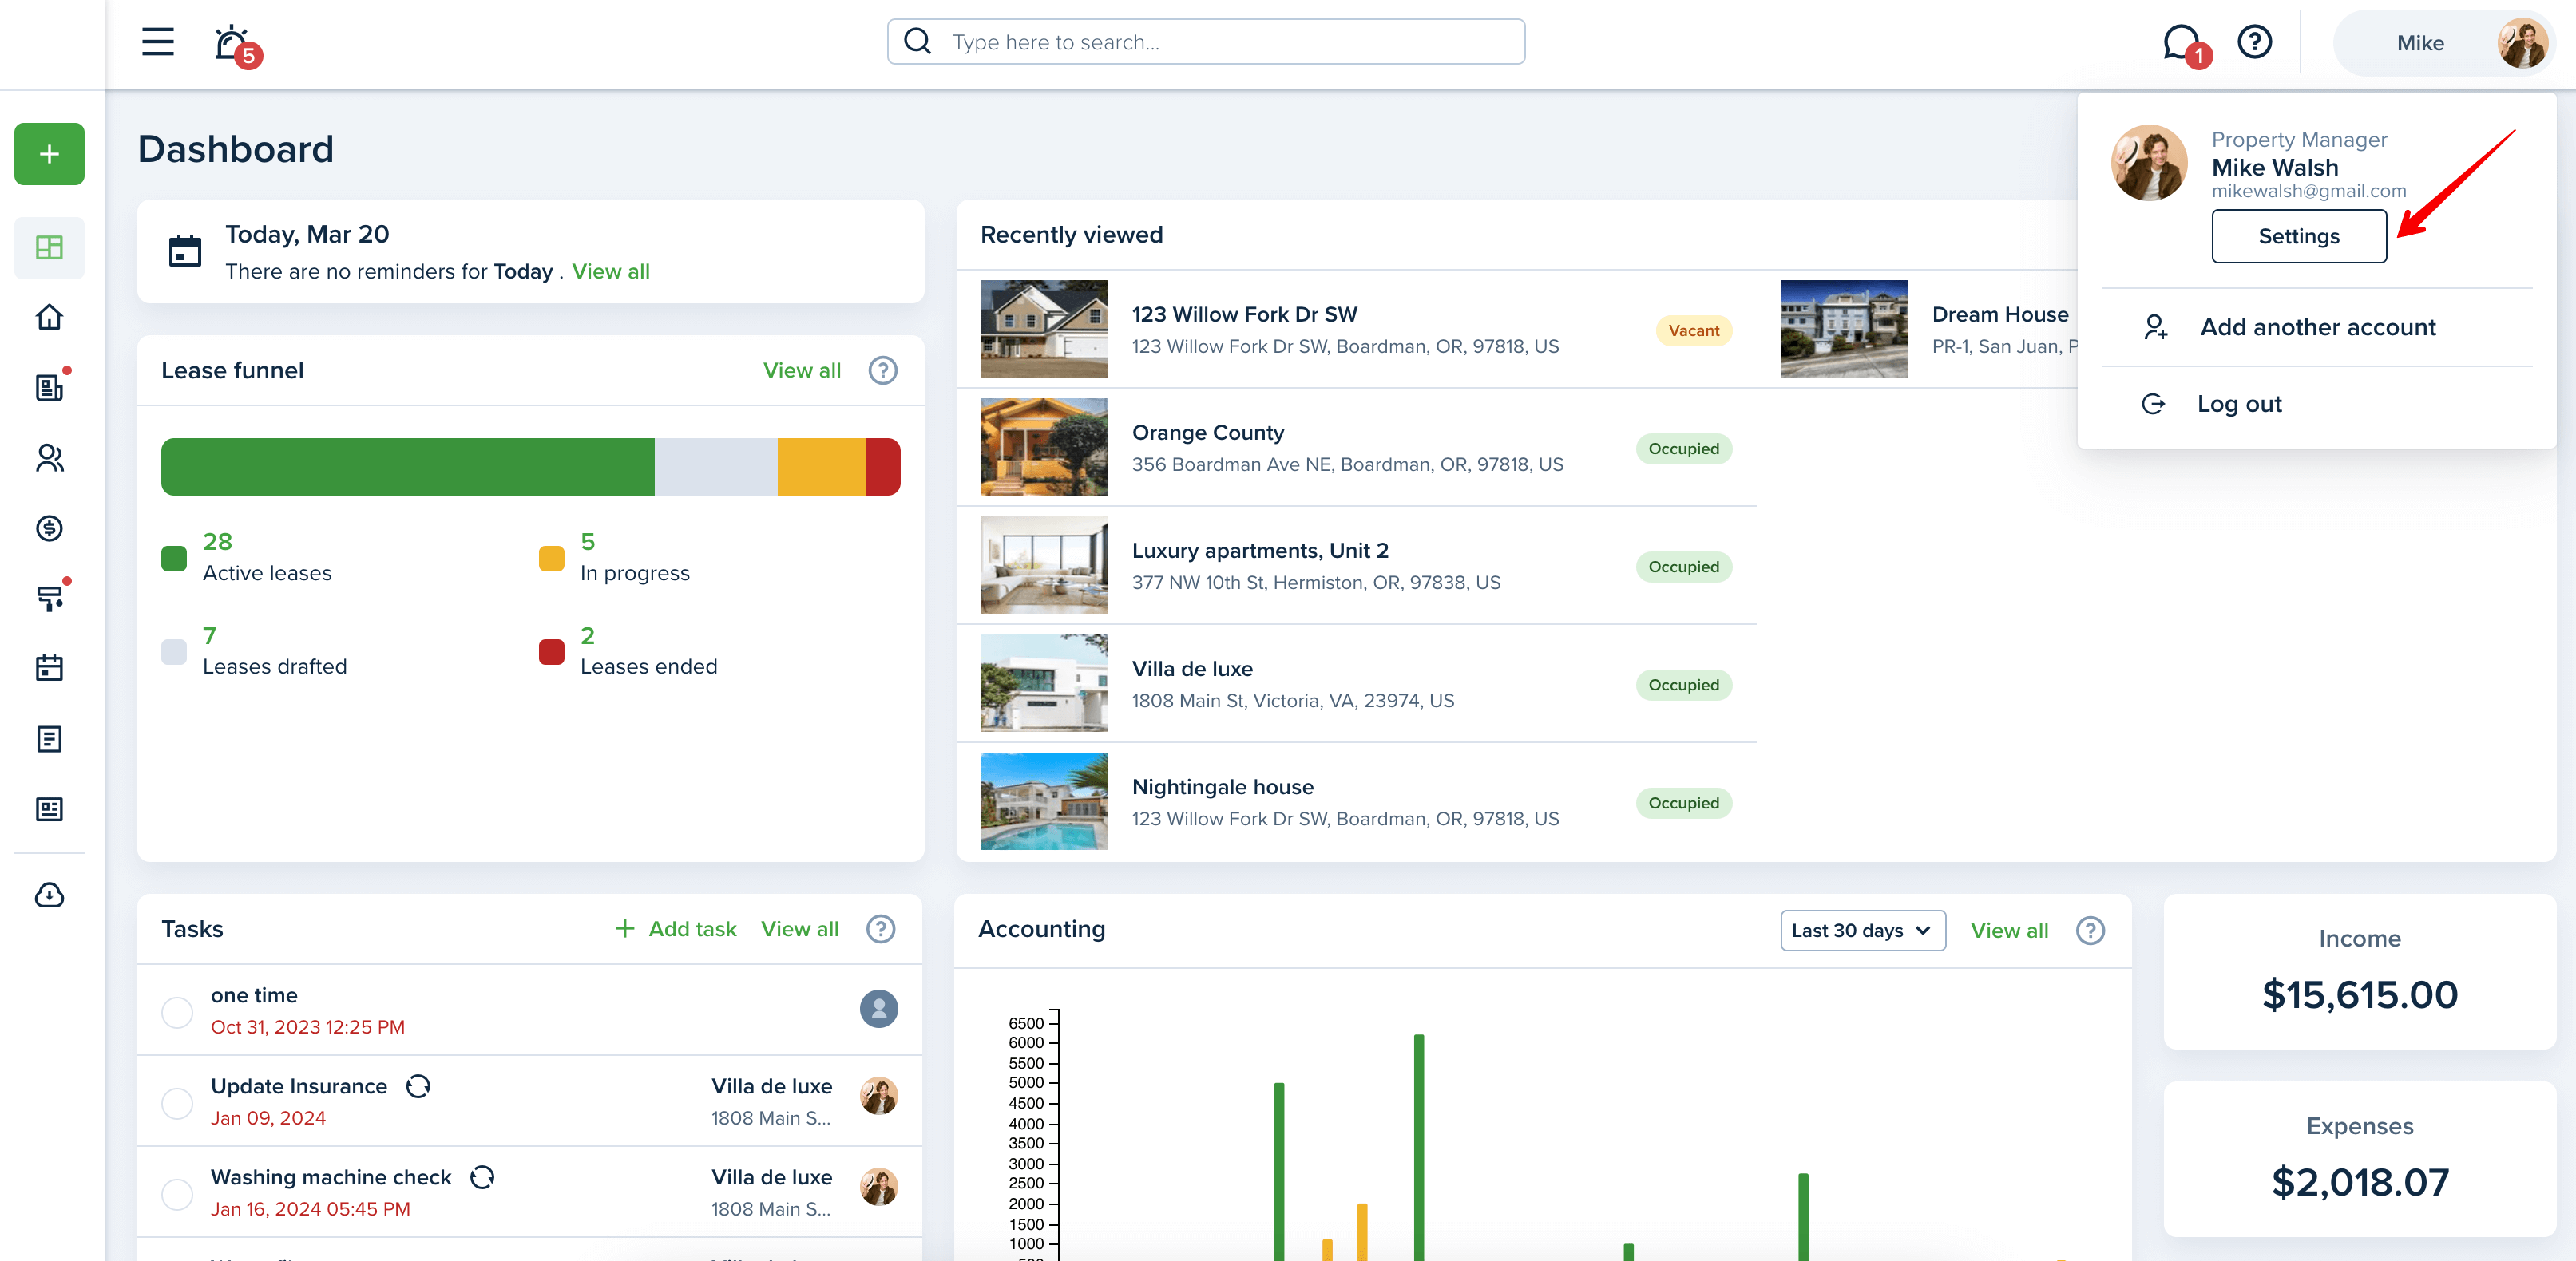The width and height of the screenshot is (2576, 1261).
Task: Open the hamburger menu
Action: (x=158, y=42)
